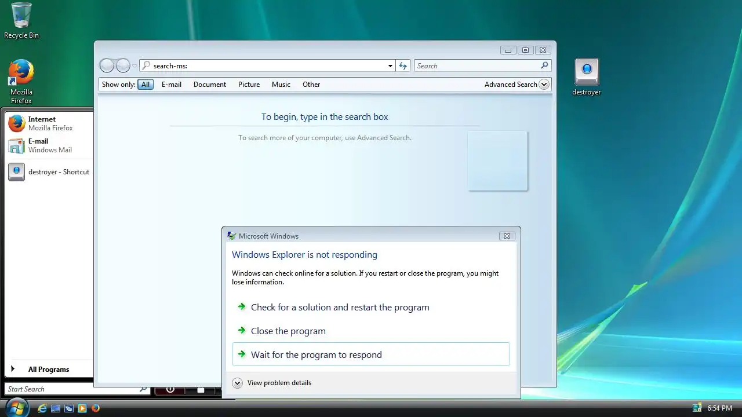Click the Start menu power button
Image resolution: width=742 pixels, height=417 pixels.
[170, 390]
